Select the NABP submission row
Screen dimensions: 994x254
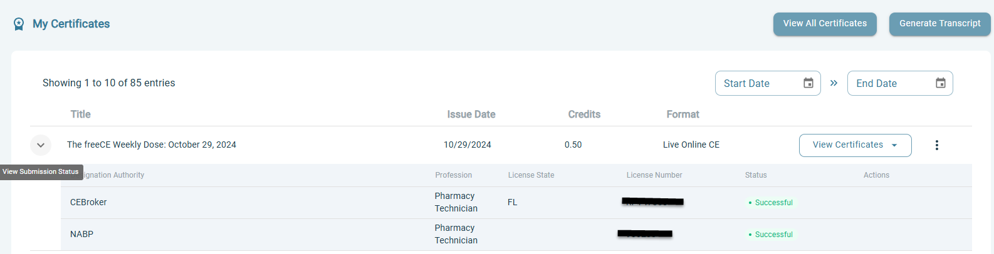[x=516, y=235]
